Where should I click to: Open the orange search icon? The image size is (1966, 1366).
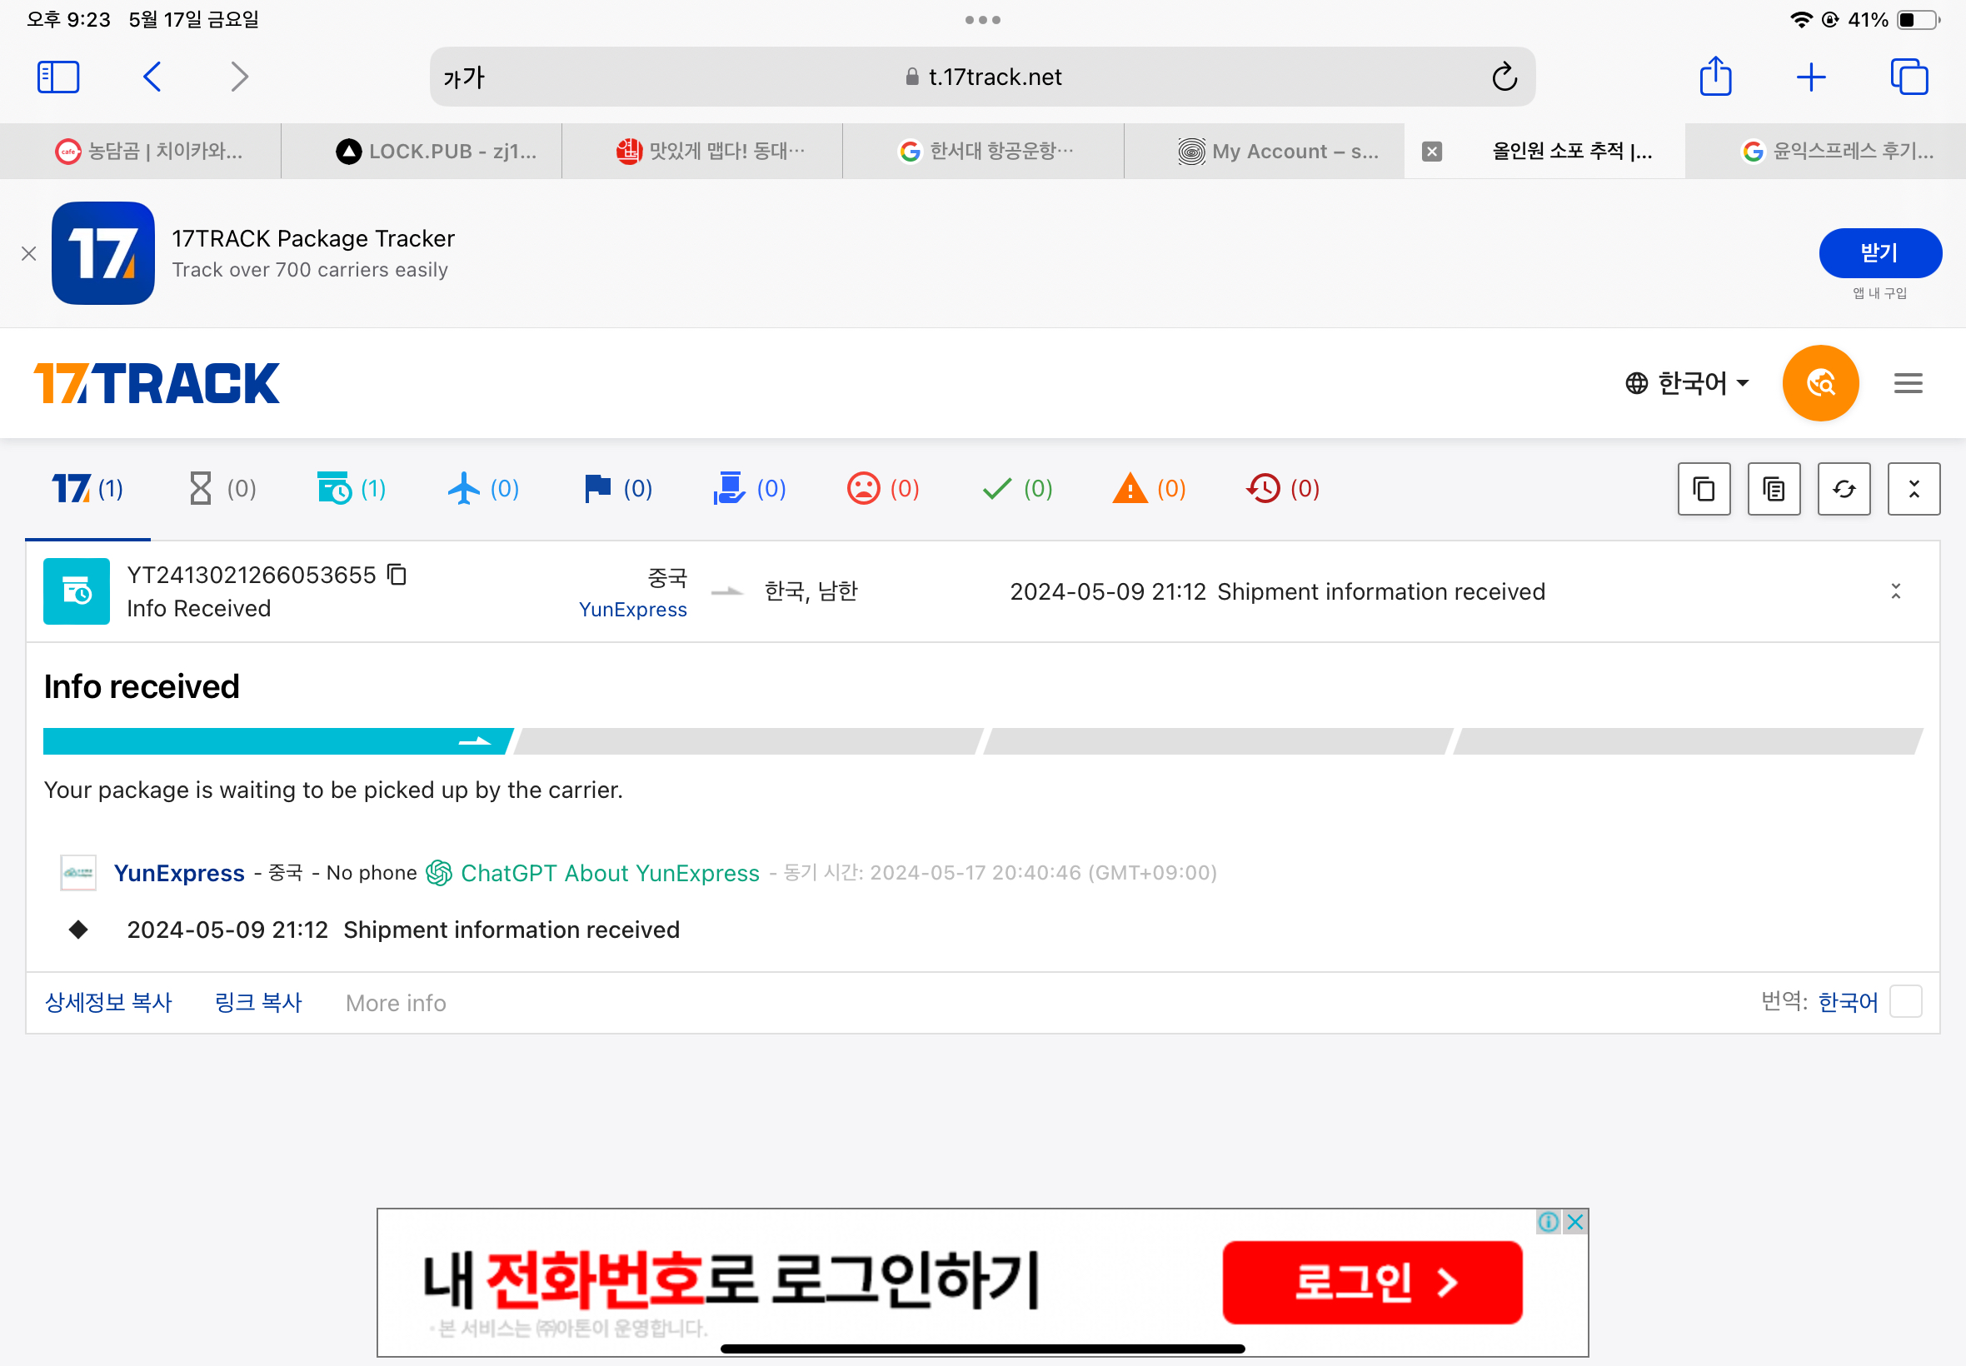click(x=1819, y=382)
